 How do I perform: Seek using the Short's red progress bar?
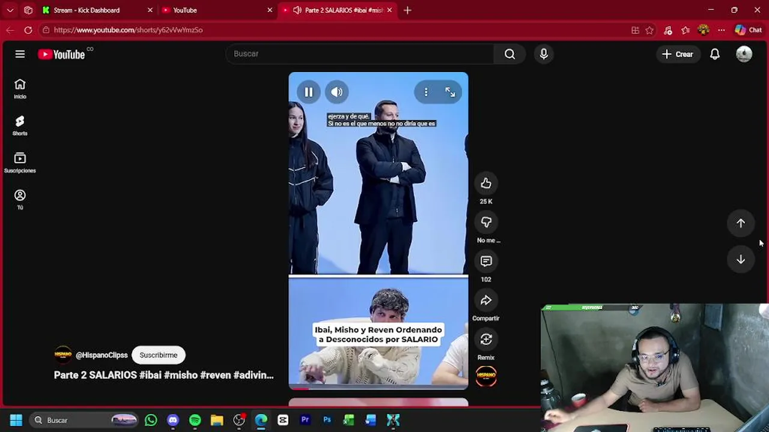(378, 388)
